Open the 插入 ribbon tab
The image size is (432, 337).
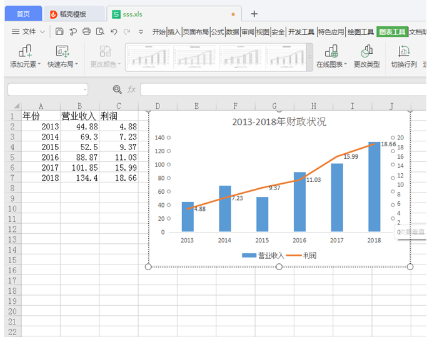(x=174, y=32)
